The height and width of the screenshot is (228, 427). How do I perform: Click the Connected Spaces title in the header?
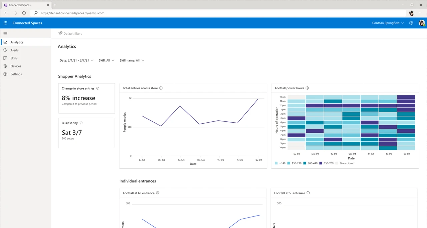click(27, 23)
